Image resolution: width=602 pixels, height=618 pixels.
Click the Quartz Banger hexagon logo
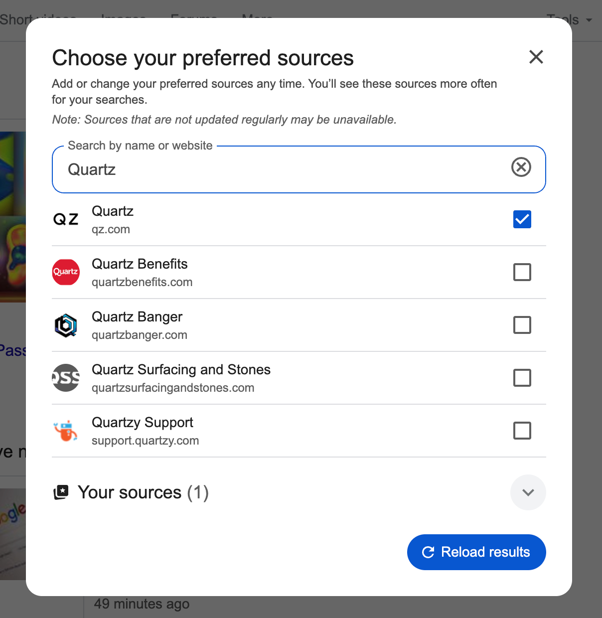66,325
